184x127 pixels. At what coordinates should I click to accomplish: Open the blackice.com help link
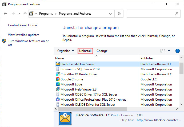coord(159,120)
